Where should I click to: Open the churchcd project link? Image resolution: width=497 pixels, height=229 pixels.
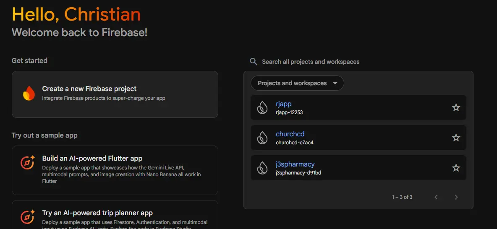(x=290, y=134)
